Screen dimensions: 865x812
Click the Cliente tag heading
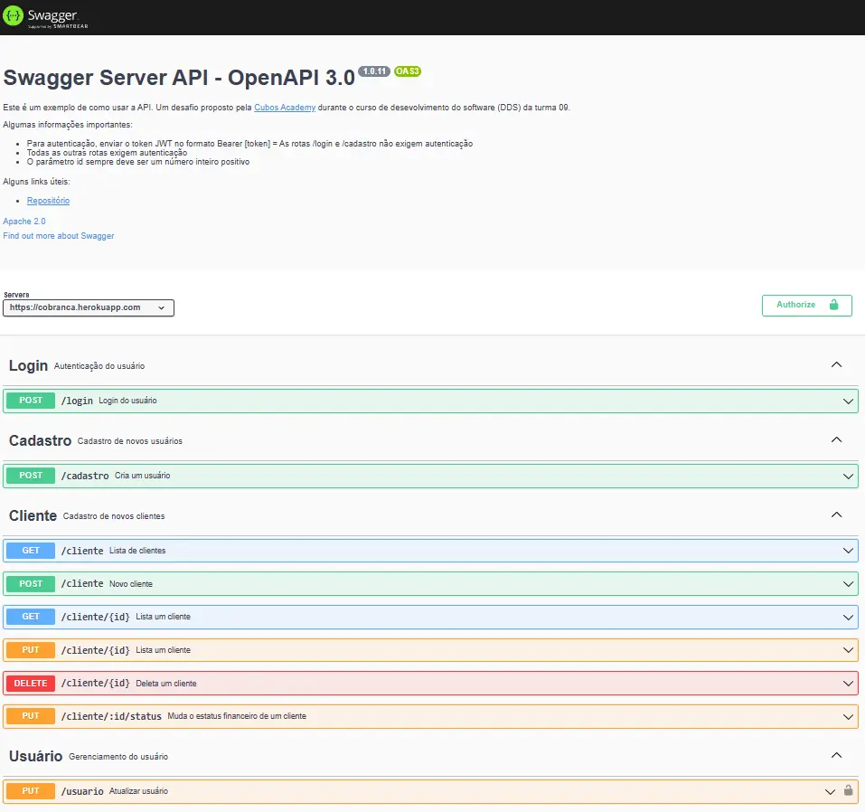pyautogui.click(x=33, y=515)
